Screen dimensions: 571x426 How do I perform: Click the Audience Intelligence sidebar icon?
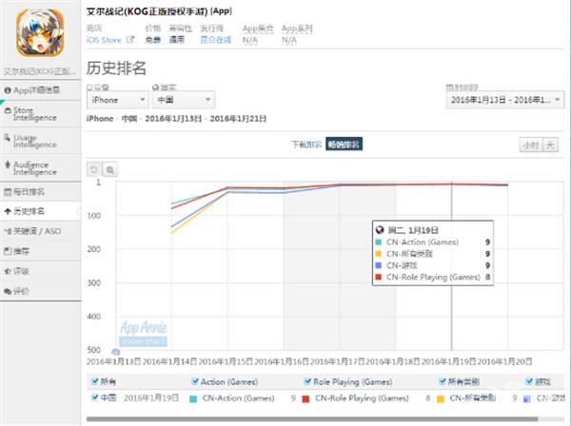(x=8, y=165)
